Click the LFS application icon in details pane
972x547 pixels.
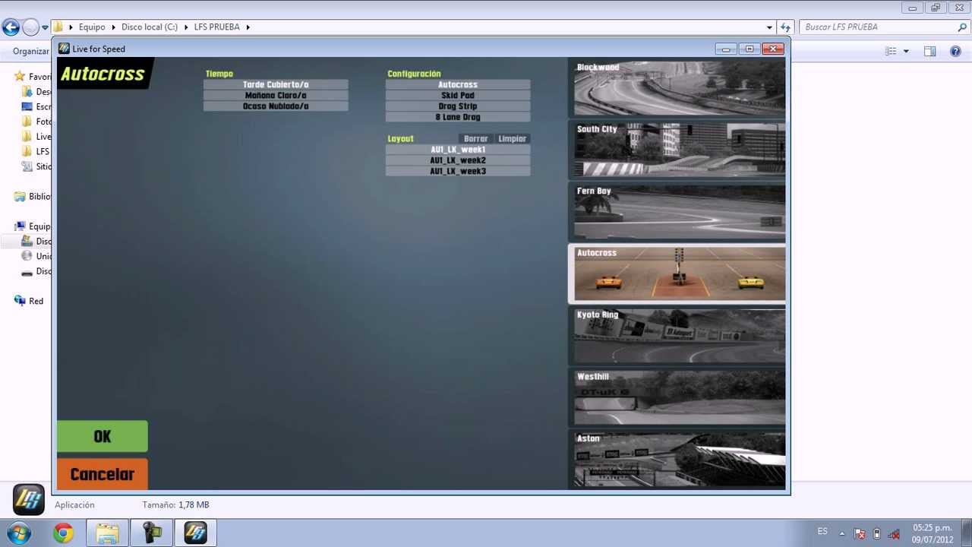point(29,499)
